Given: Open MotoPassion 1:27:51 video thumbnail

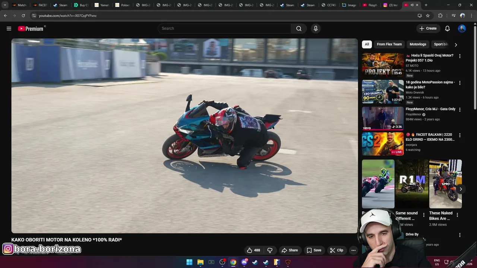Looking at the screenshot, I should click(x=383, y=92).
